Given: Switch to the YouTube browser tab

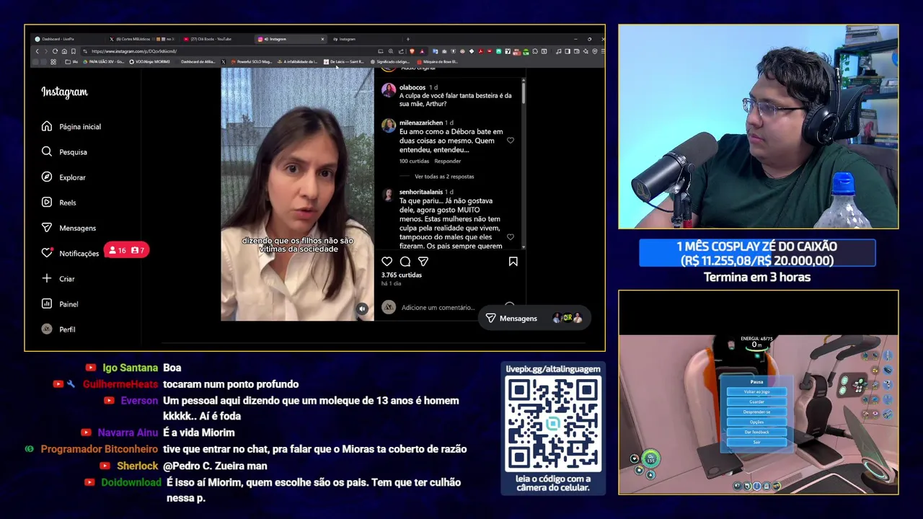Looking at the screenshot, I should [215, 39].
